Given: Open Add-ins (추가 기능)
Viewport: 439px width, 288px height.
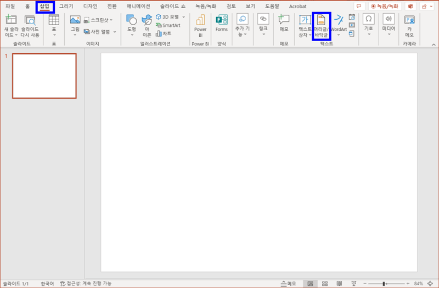Looking at the screenshot, I should tap(243, 26).
